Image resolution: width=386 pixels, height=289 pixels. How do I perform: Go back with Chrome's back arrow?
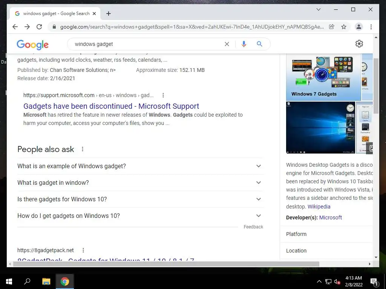pos(15,27)
